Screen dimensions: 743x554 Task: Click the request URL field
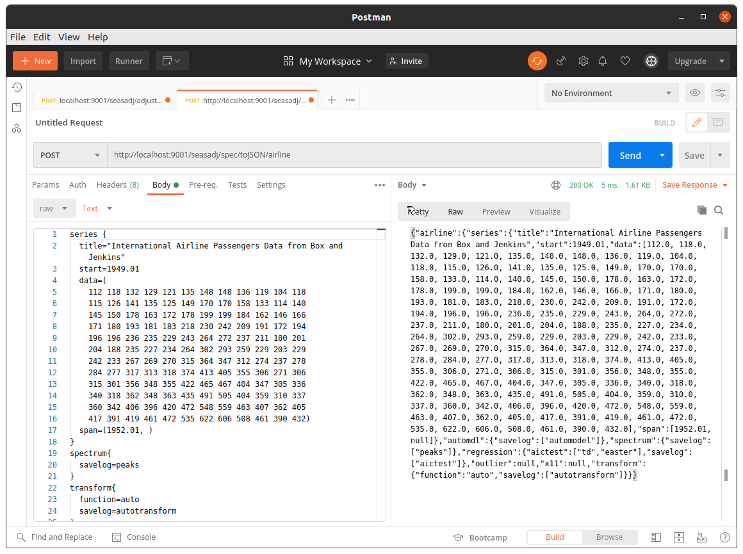354,155
